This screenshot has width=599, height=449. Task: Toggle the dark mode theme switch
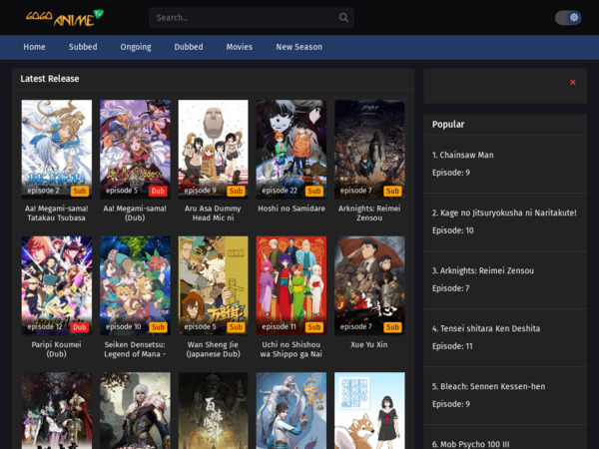click(x=568, y=18)
